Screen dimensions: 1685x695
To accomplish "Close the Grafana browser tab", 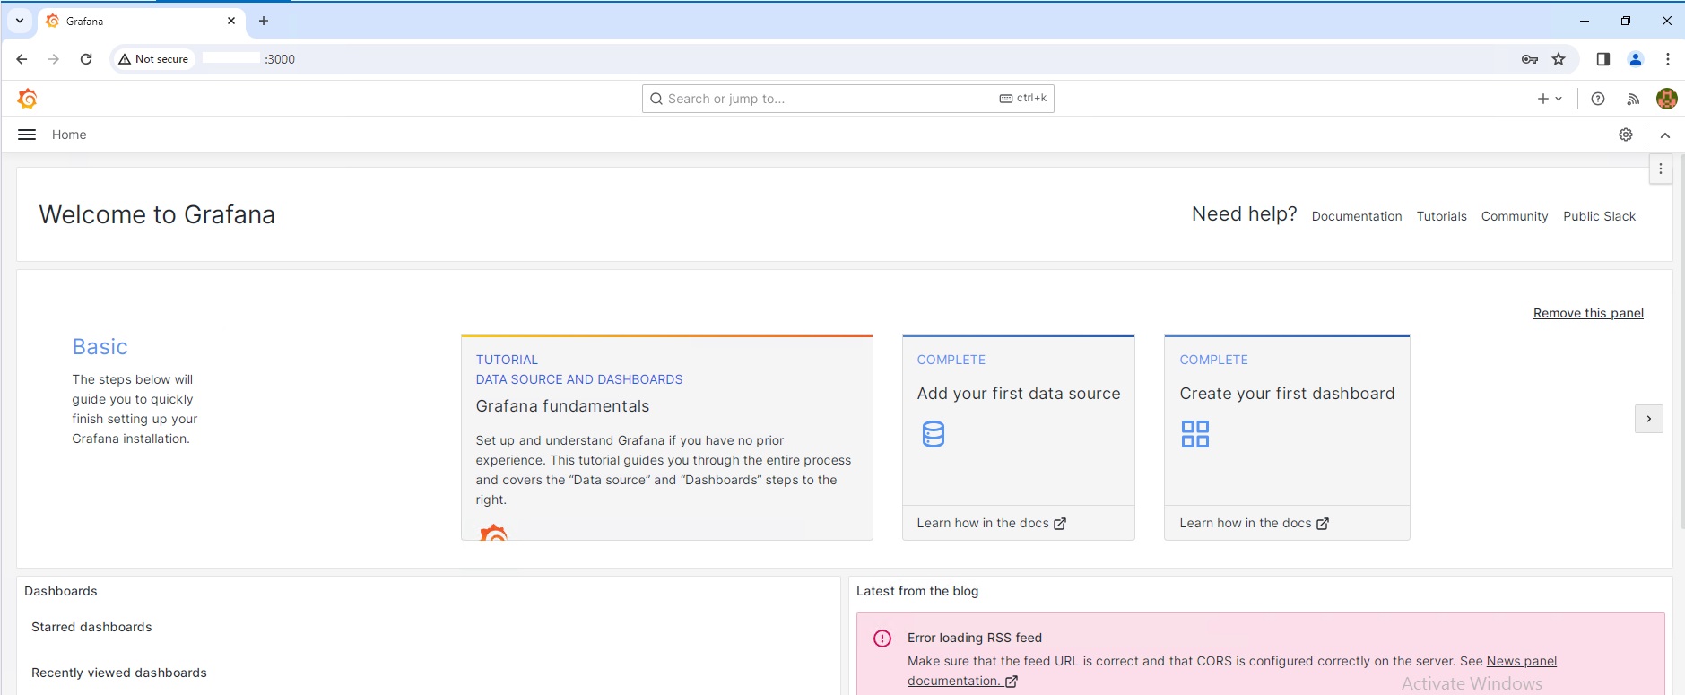I will 231,21.
